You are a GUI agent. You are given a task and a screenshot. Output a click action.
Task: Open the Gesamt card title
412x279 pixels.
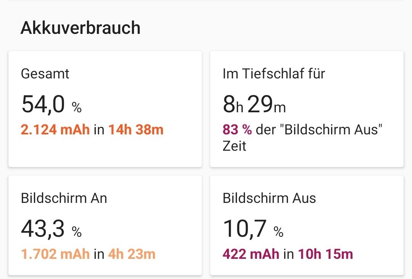(x=45, y=73)
